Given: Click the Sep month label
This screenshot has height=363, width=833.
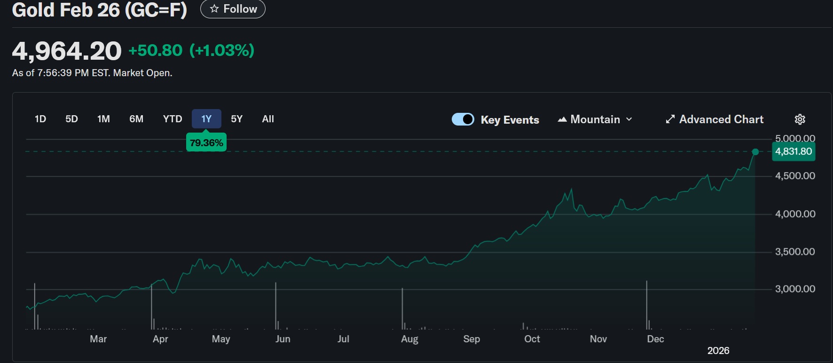Looking at the screenshot, I should point(472,339).
